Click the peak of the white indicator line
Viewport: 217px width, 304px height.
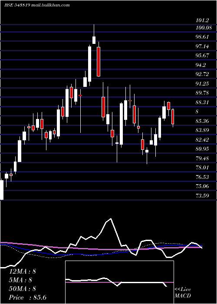point(111,219)
